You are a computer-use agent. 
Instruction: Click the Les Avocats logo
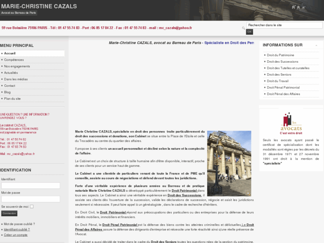click(291, 124)
